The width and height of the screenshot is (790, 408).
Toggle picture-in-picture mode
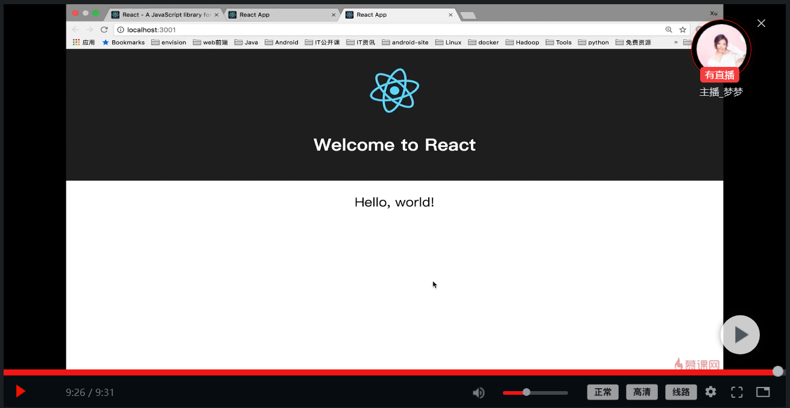[762, 392]
